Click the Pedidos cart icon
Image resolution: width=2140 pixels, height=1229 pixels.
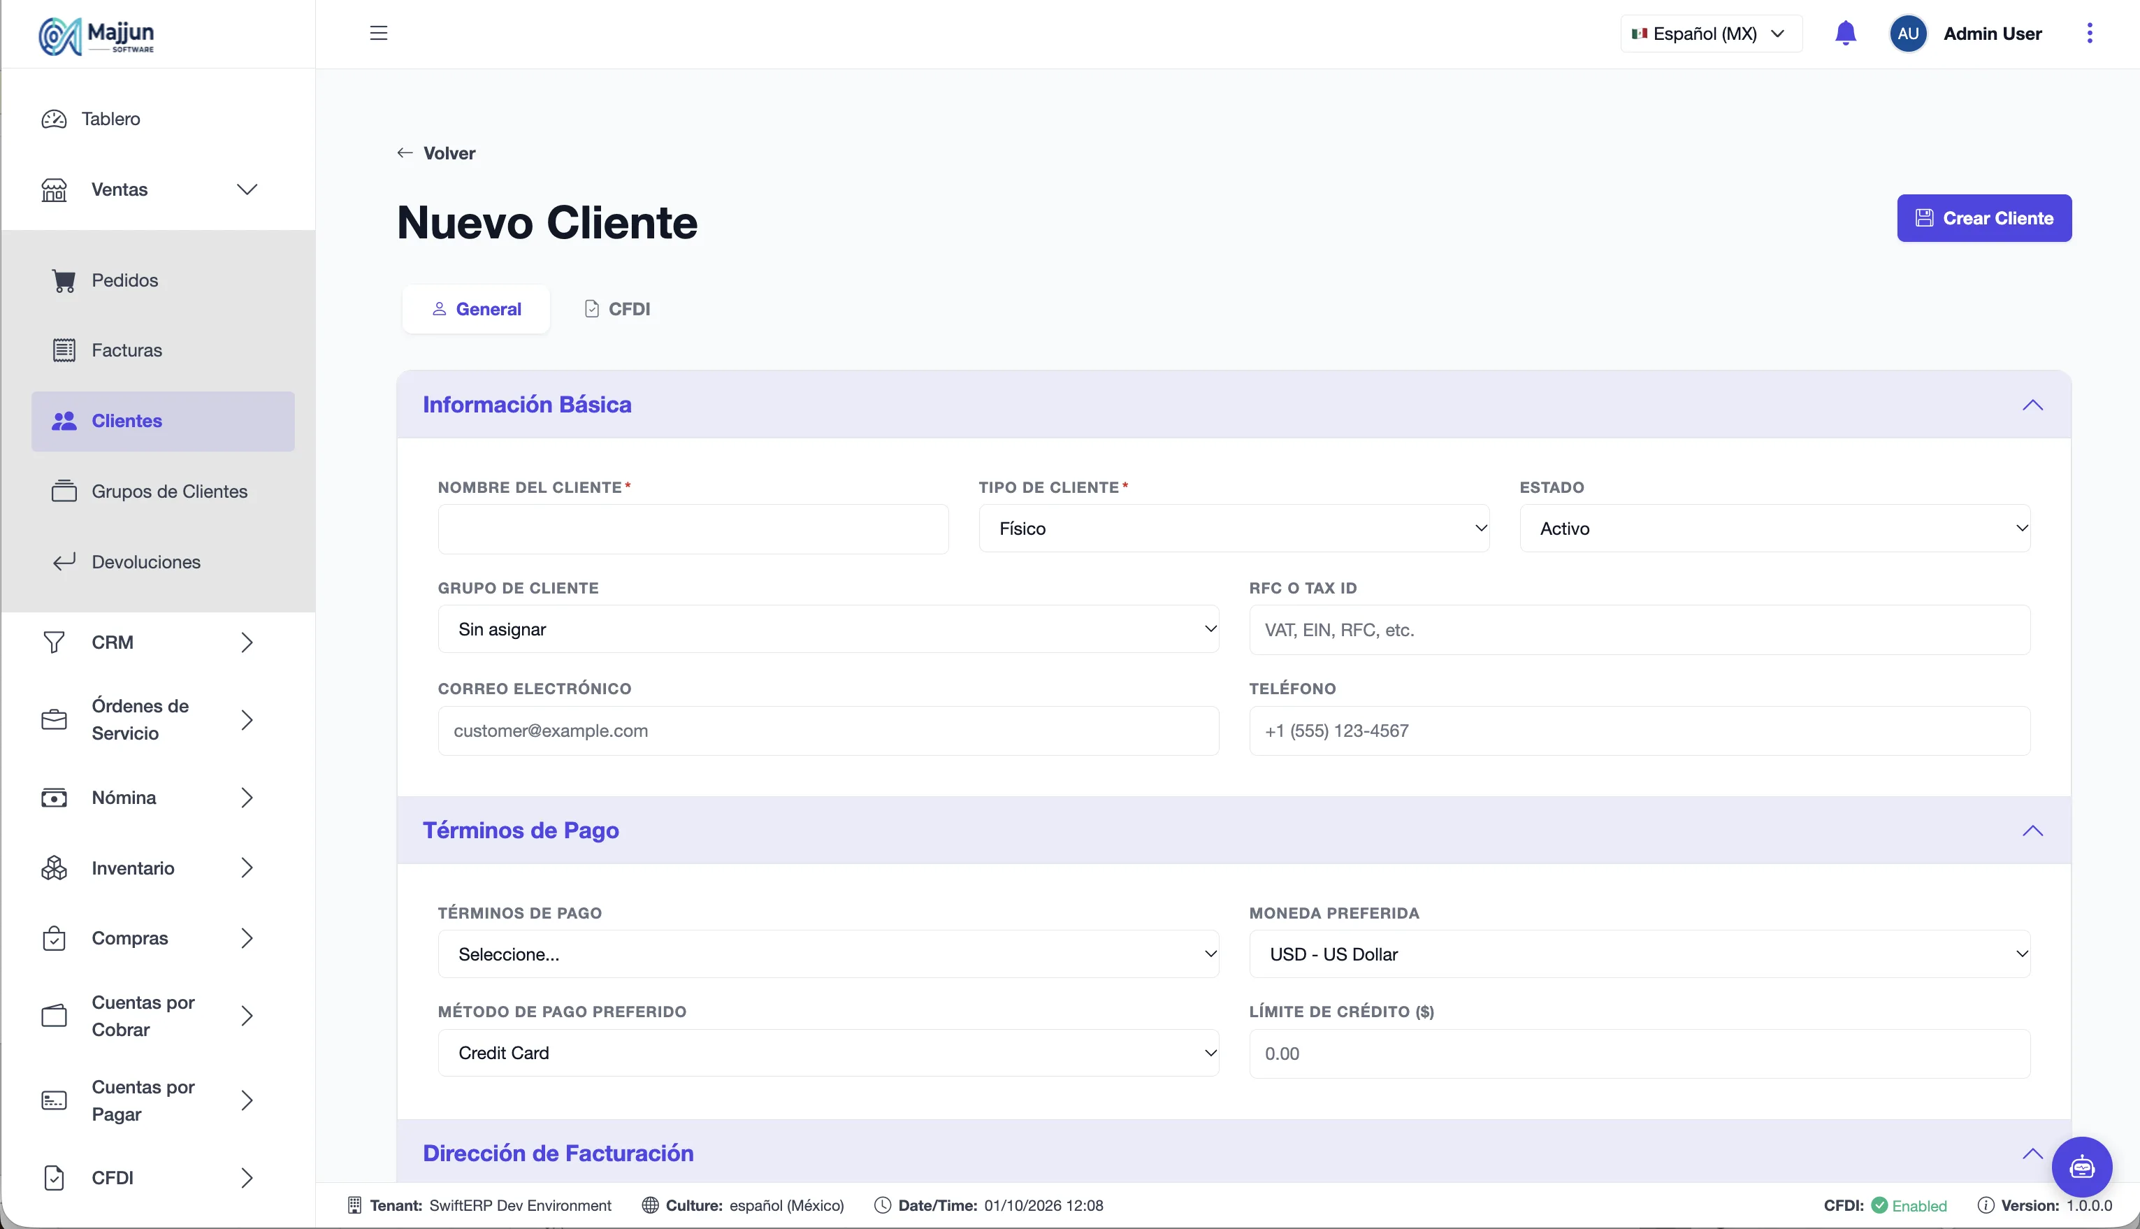coord(64,280)
